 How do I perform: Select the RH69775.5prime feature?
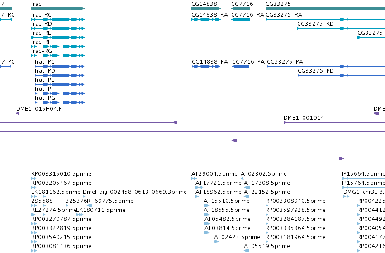click(90, 206)
